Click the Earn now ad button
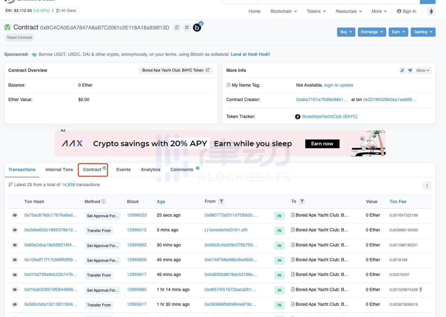Viewport: 446px width, 317px height. [322, 144]
